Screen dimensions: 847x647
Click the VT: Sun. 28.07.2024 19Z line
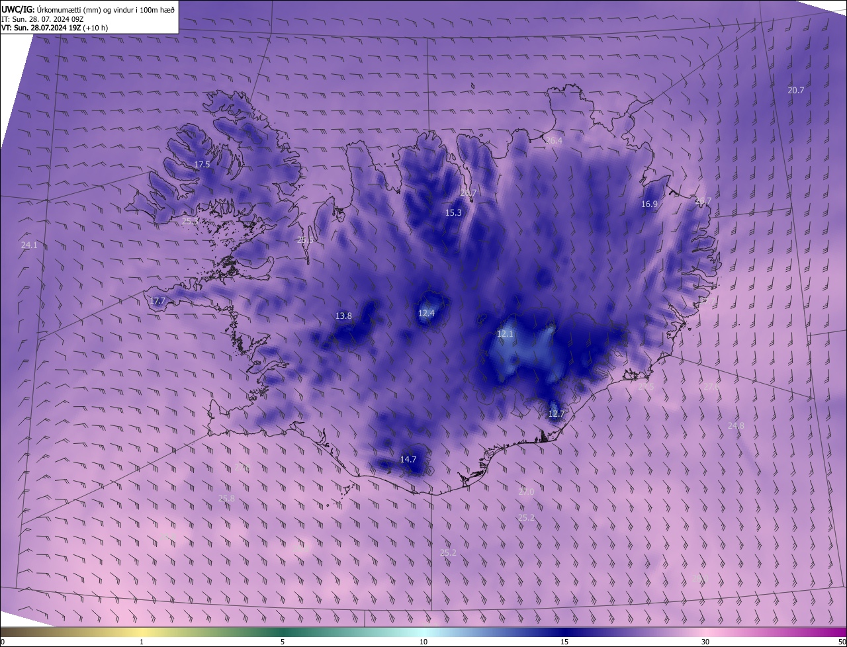[x=55, y=28]
